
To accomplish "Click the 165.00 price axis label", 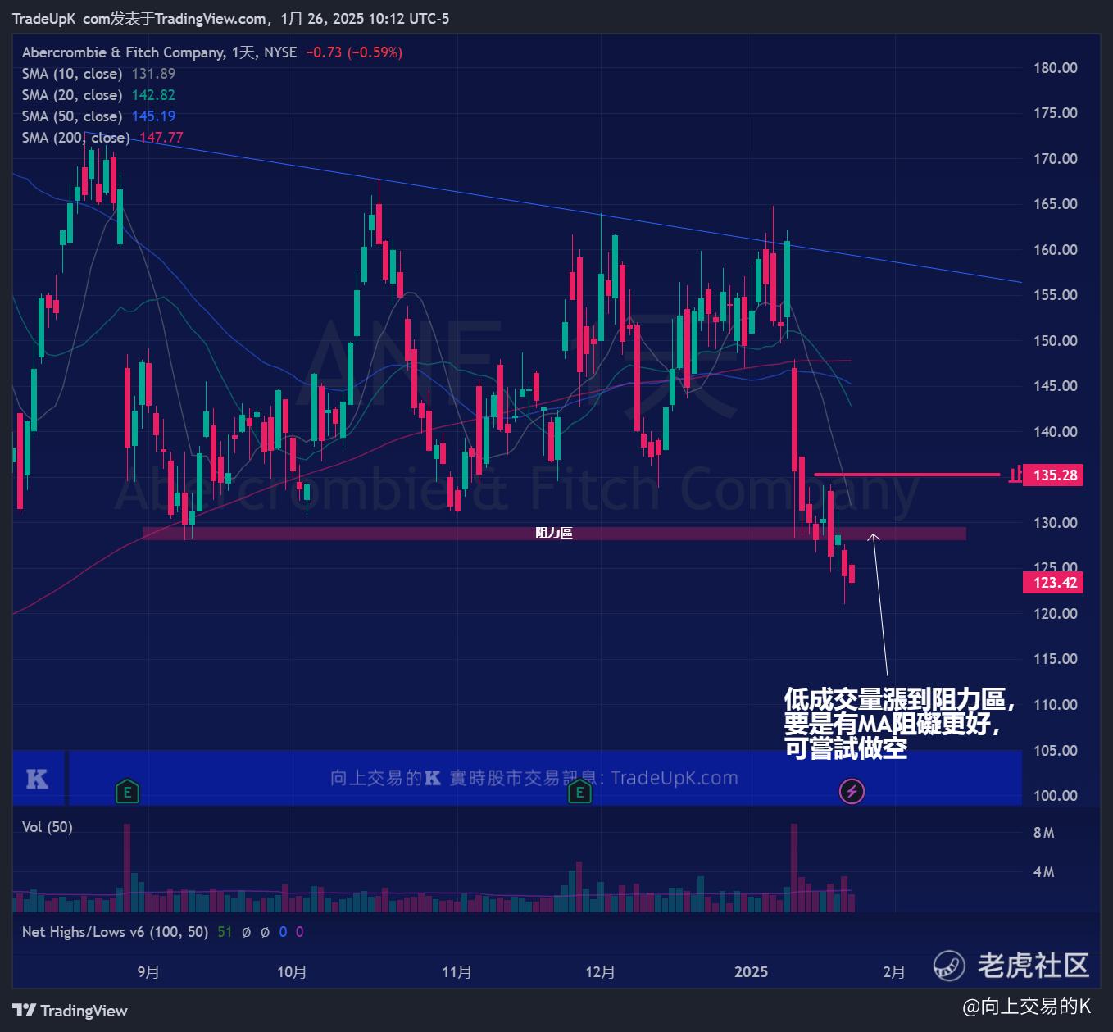I will point(1056,204).
